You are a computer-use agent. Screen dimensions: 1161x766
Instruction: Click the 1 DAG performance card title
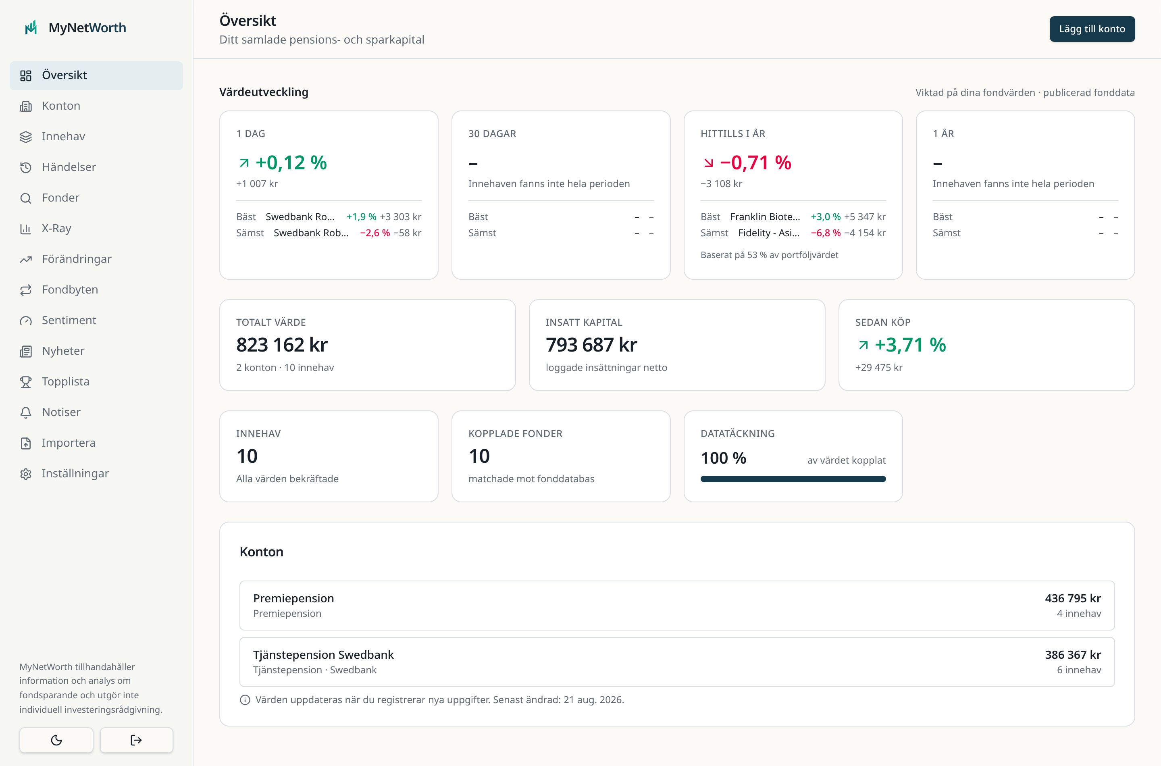pyautogui.click(x=251, y=134)
